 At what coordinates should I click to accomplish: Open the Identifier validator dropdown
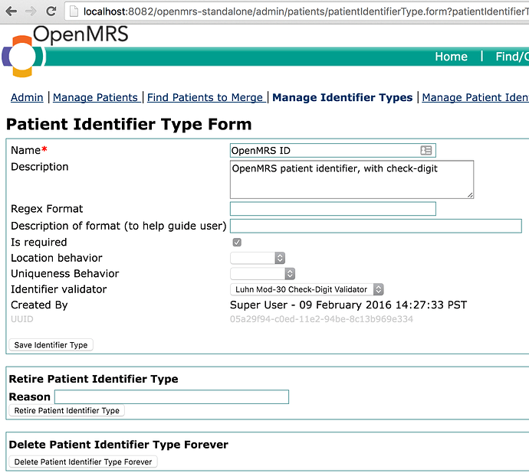tap(307, 289)
